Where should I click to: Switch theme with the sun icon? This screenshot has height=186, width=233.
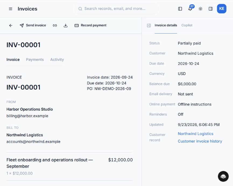point(200,9)
